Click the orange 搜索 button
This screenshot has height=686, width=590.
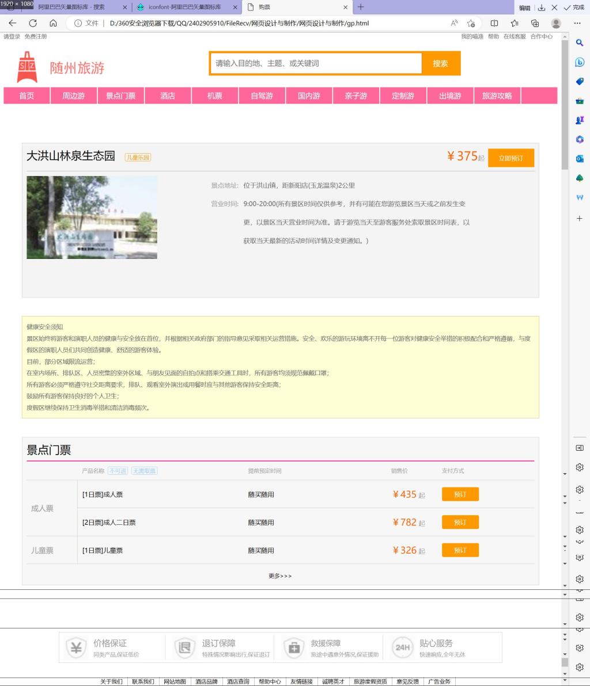tap(440, 63)
